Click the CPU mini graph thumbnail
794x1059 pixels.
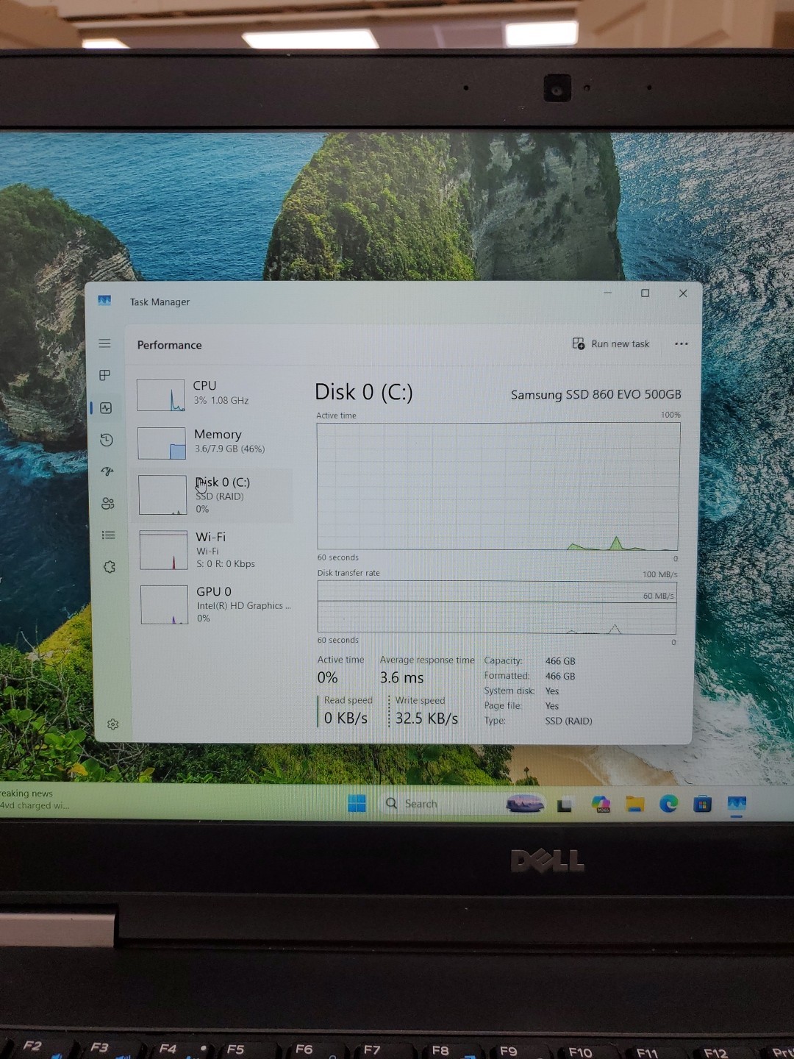pos(161,395)
